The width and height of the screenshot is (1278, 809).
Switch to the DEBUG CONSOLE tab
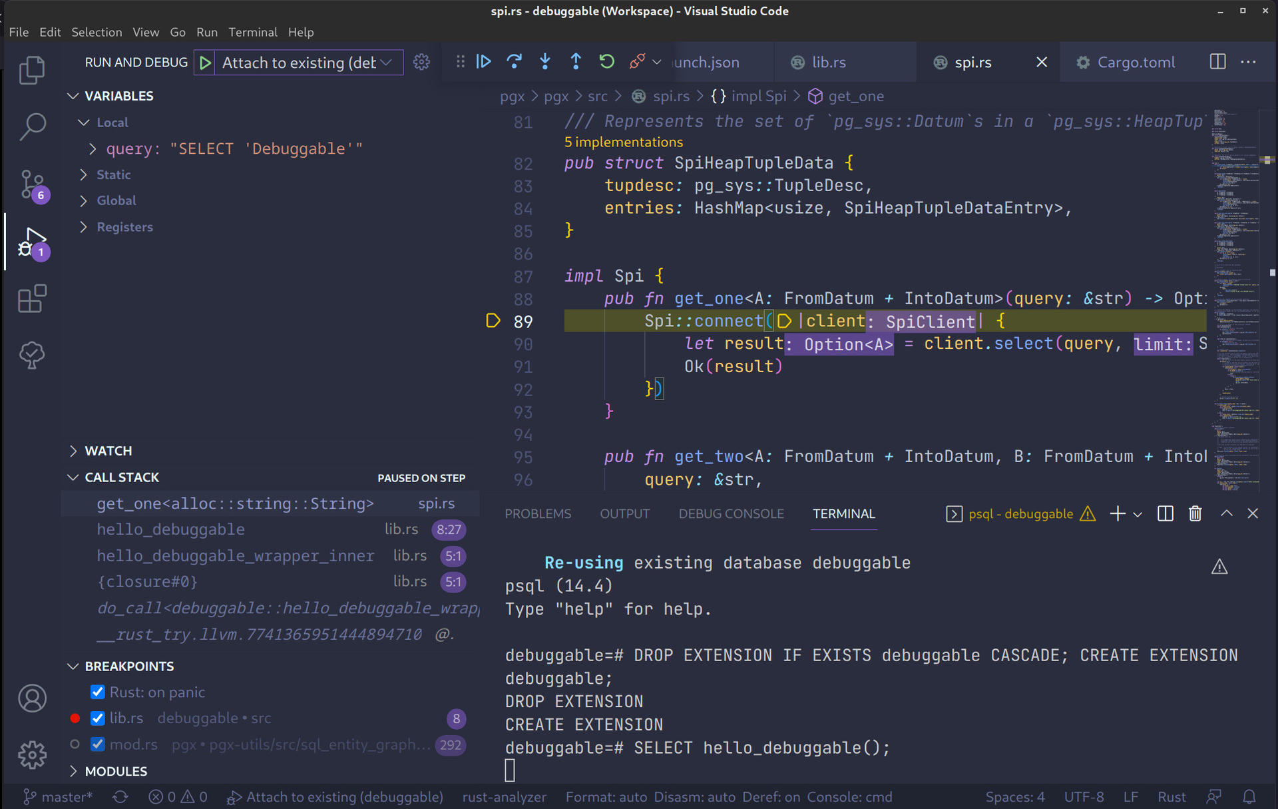click(x=731, y=513)
